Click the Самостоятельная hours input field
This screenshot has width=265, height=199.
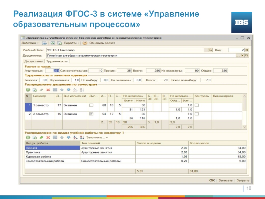point(96,71)
